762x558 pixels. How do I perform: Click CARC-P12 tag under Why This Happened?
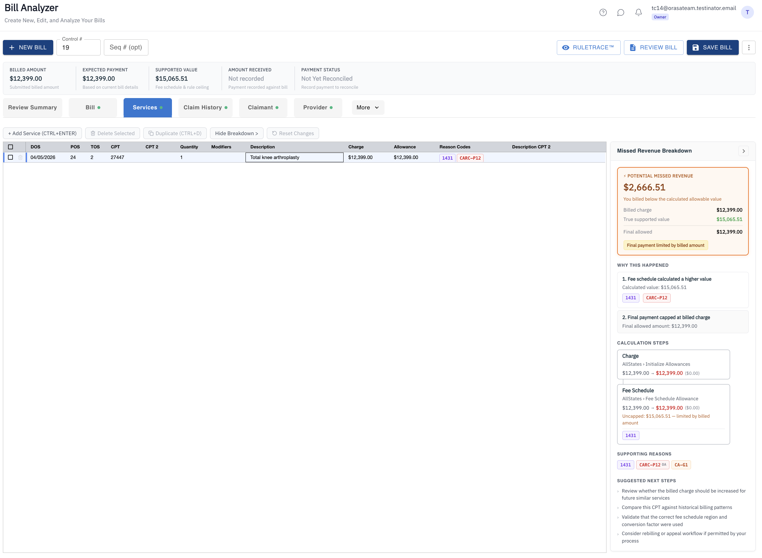click(x=657, y=298)
